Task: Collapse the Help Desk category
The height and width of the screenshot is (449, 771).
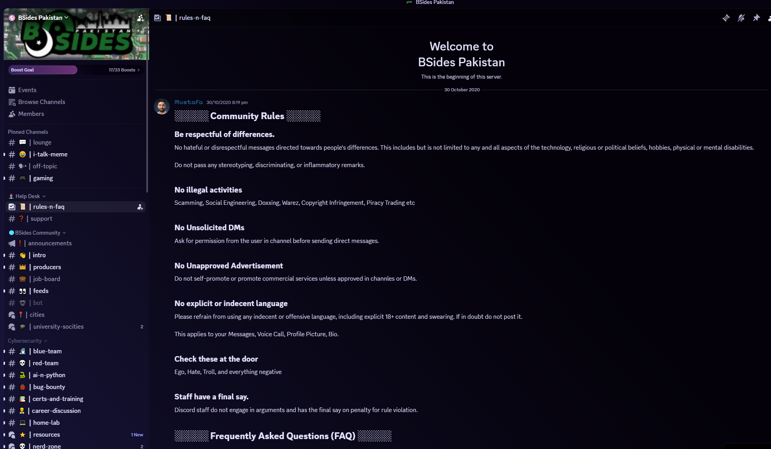Action: coord(27,196)
